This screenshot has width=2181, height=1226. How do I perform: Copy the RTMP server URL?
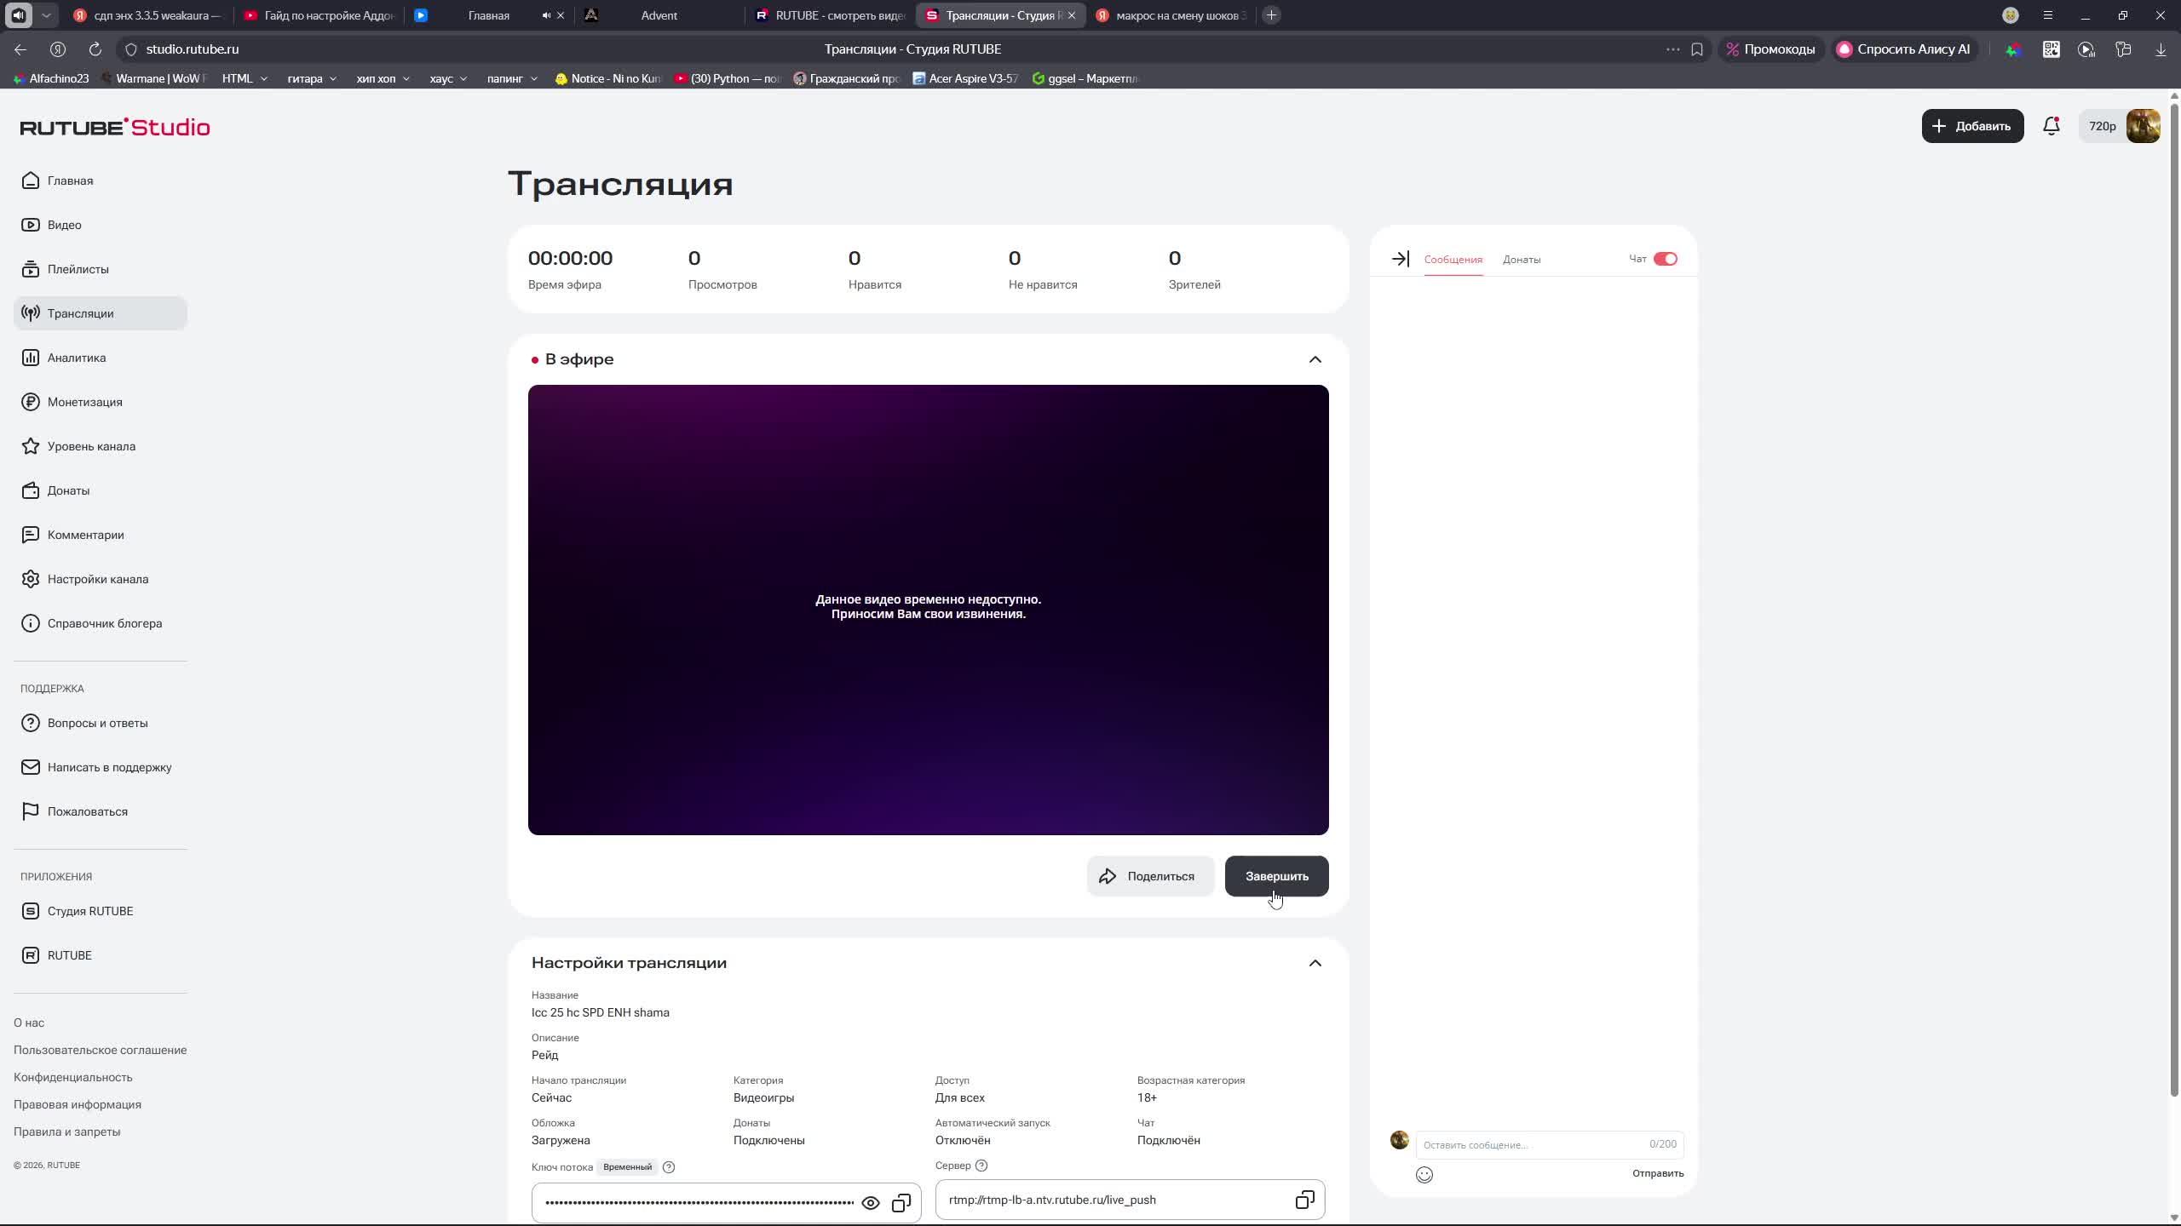click(1304, 1200)
